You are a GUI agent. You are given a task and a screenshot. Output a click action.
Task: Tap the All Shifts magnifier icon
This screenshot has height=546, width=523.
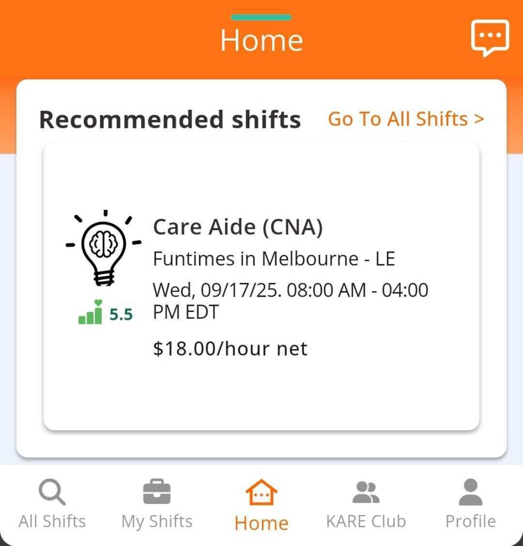52,492
